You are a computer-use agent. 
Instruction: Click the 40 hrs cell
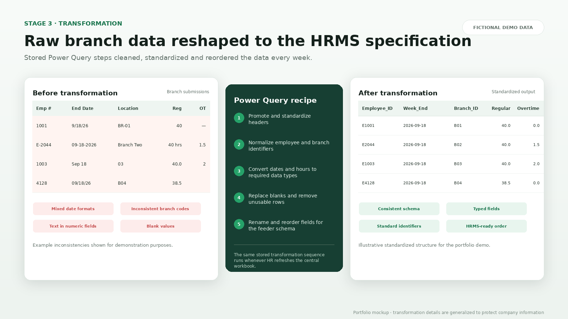coord(175,145)
